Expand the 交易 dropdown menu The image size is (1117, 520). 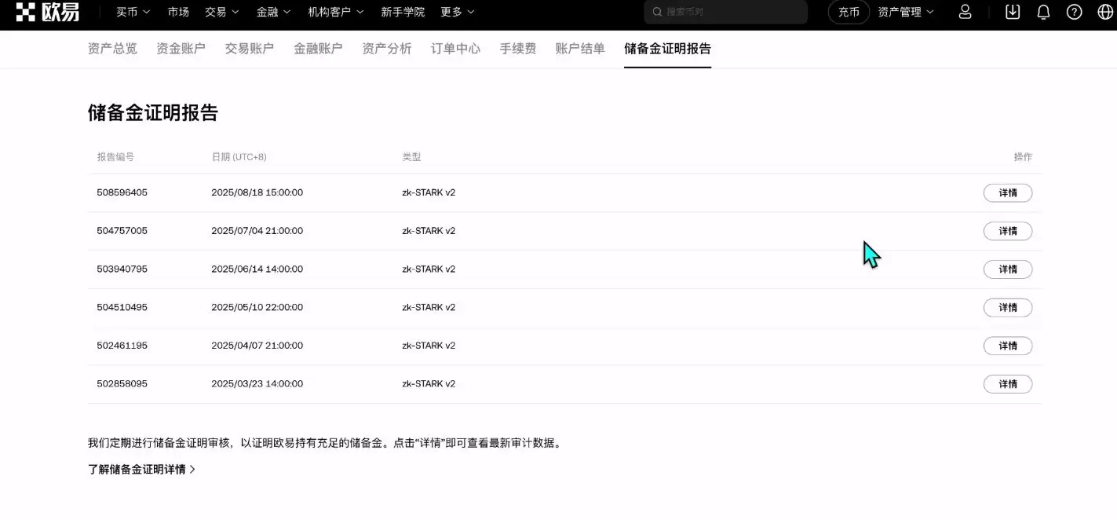[x=221, y=12]
